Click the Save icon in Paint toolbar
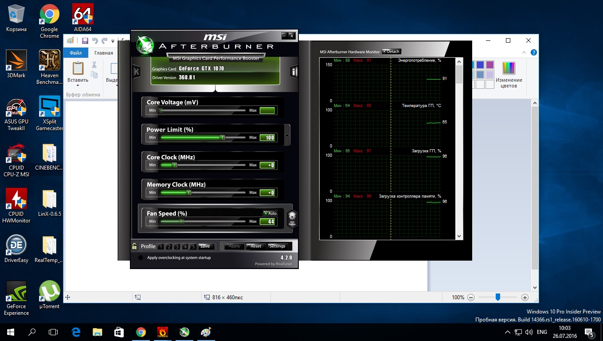The width and height of the screenshot is (603, 341). 85,41
